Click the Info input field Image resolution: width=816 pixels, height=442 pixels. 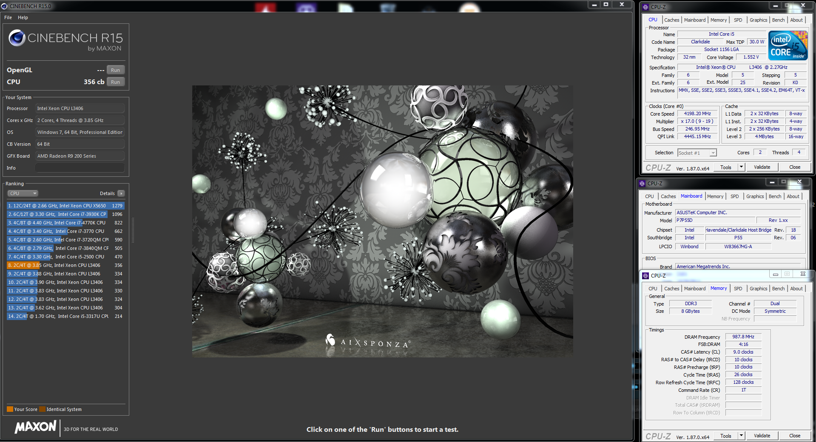(80, 168)
